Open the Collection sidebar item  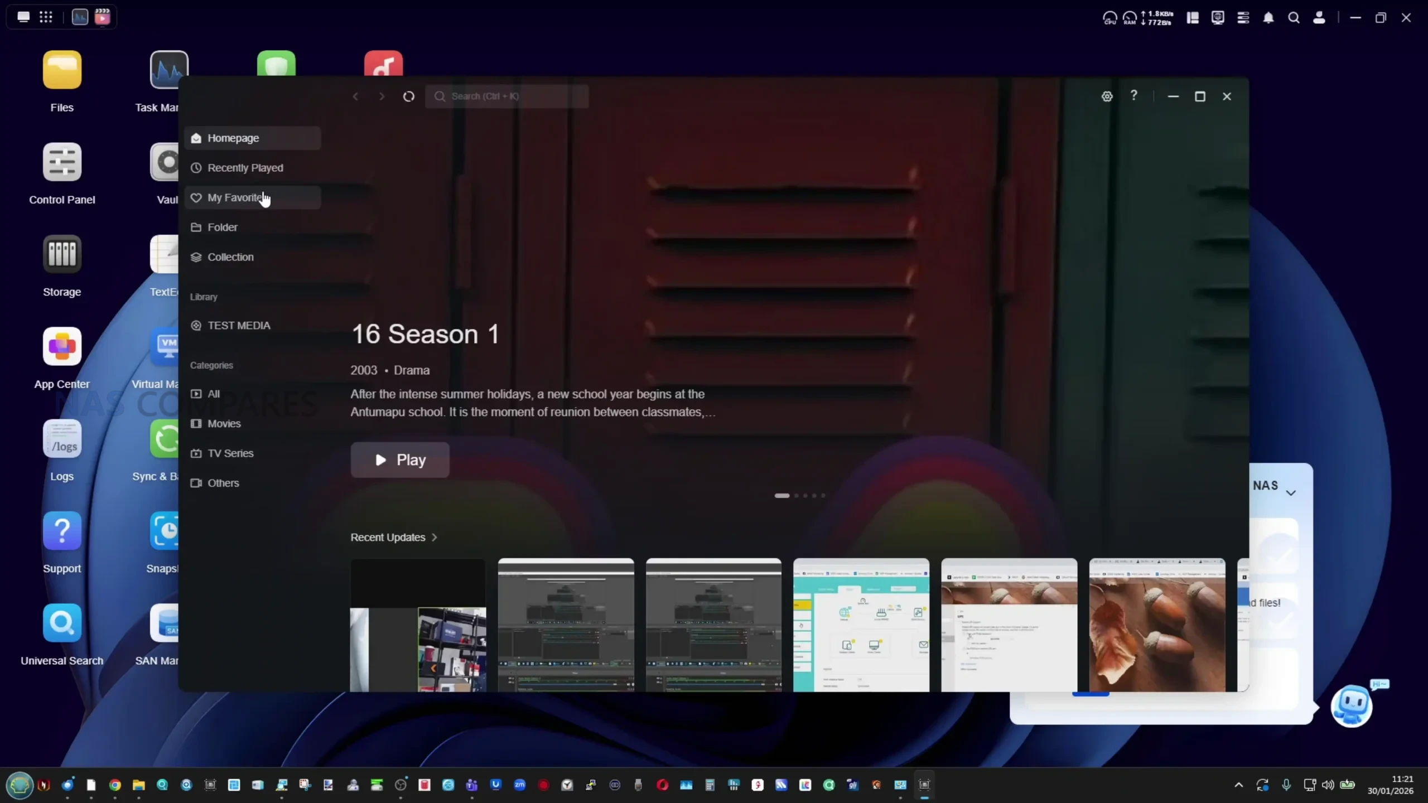coord(230,257)
